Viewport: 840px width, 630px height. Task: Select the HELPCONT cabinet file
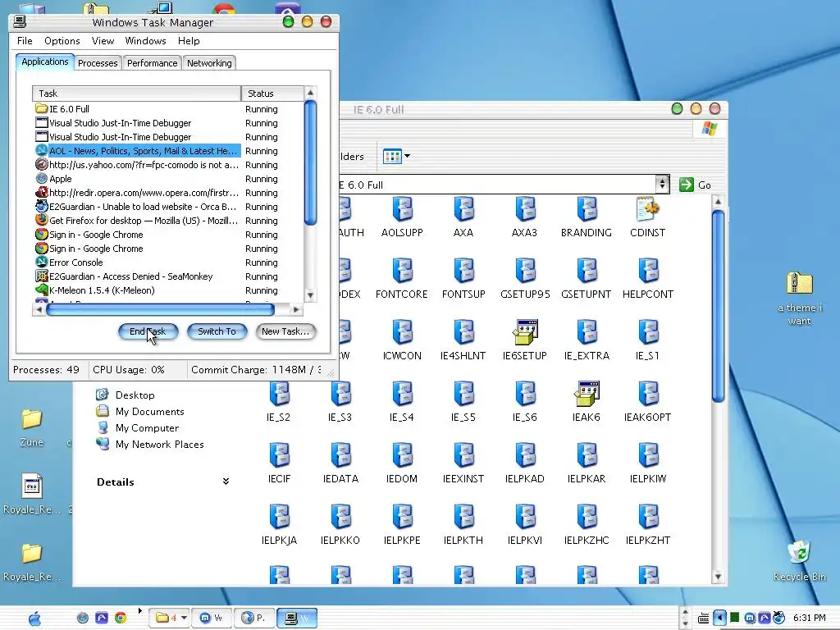pyautogui.click(x=648, y=279)
